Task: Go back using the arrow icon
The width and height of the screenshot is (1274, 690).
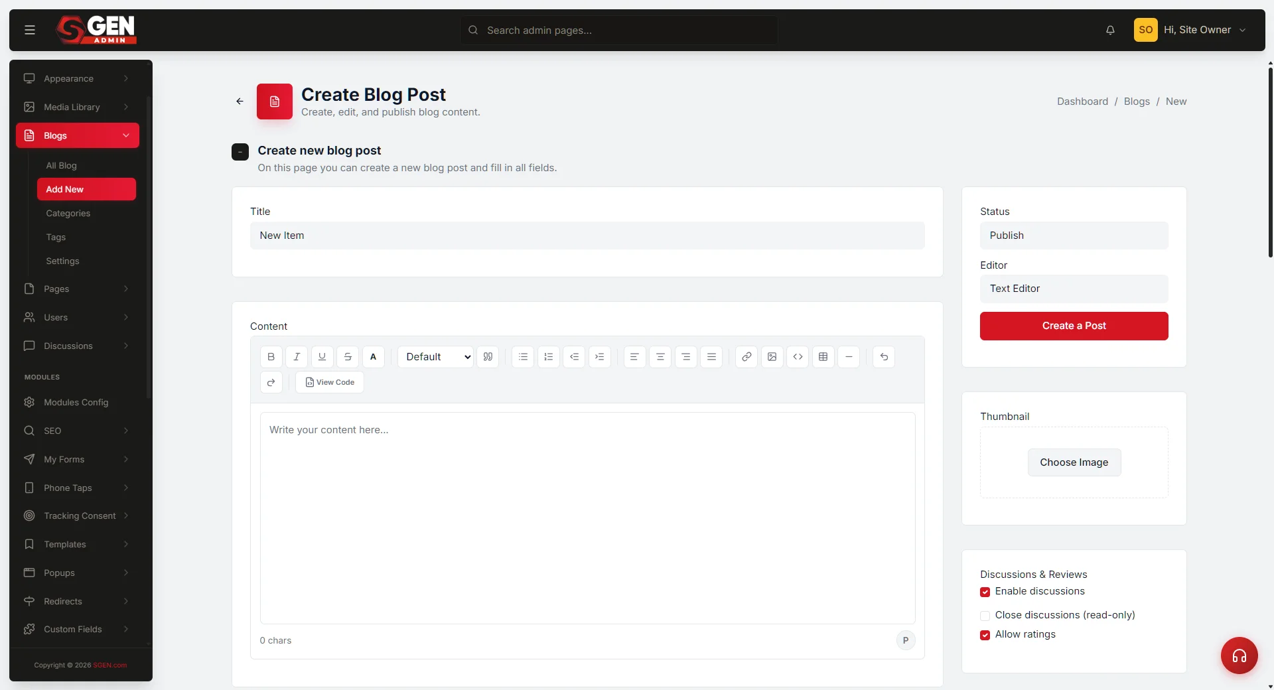Action: [240, 102]
